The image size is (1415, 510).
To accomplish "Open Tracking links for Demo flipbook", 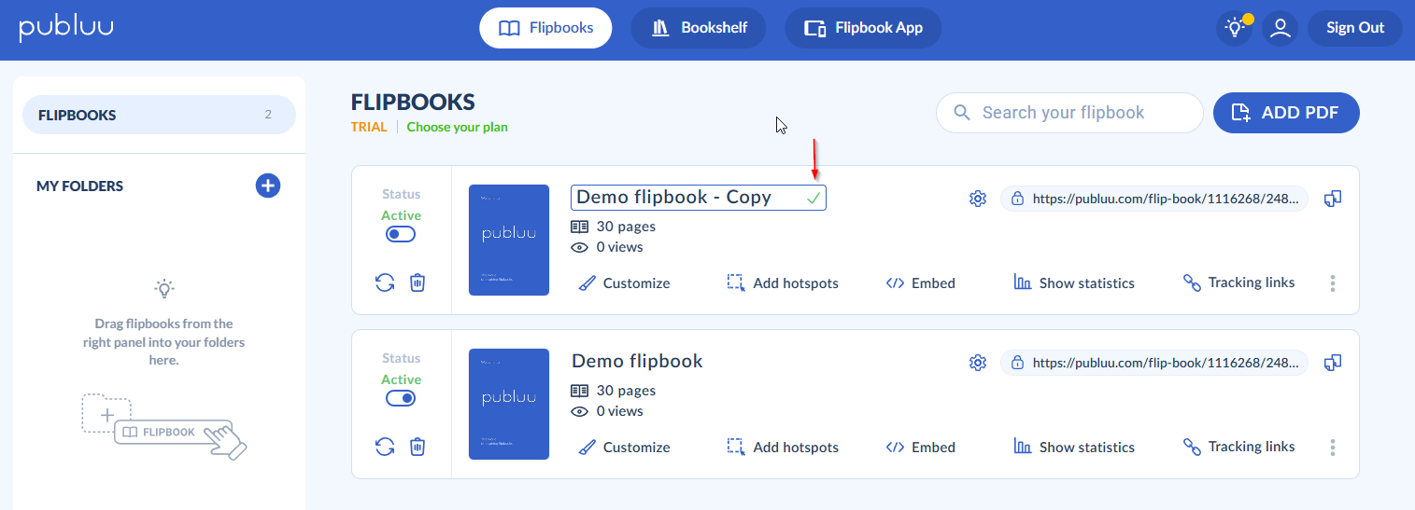I will pyautogui.click(x=1238, y=447).
